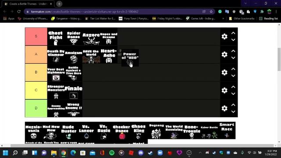
Task: Pick the Cyber Battle tile
Action: (x=209, y=131)
